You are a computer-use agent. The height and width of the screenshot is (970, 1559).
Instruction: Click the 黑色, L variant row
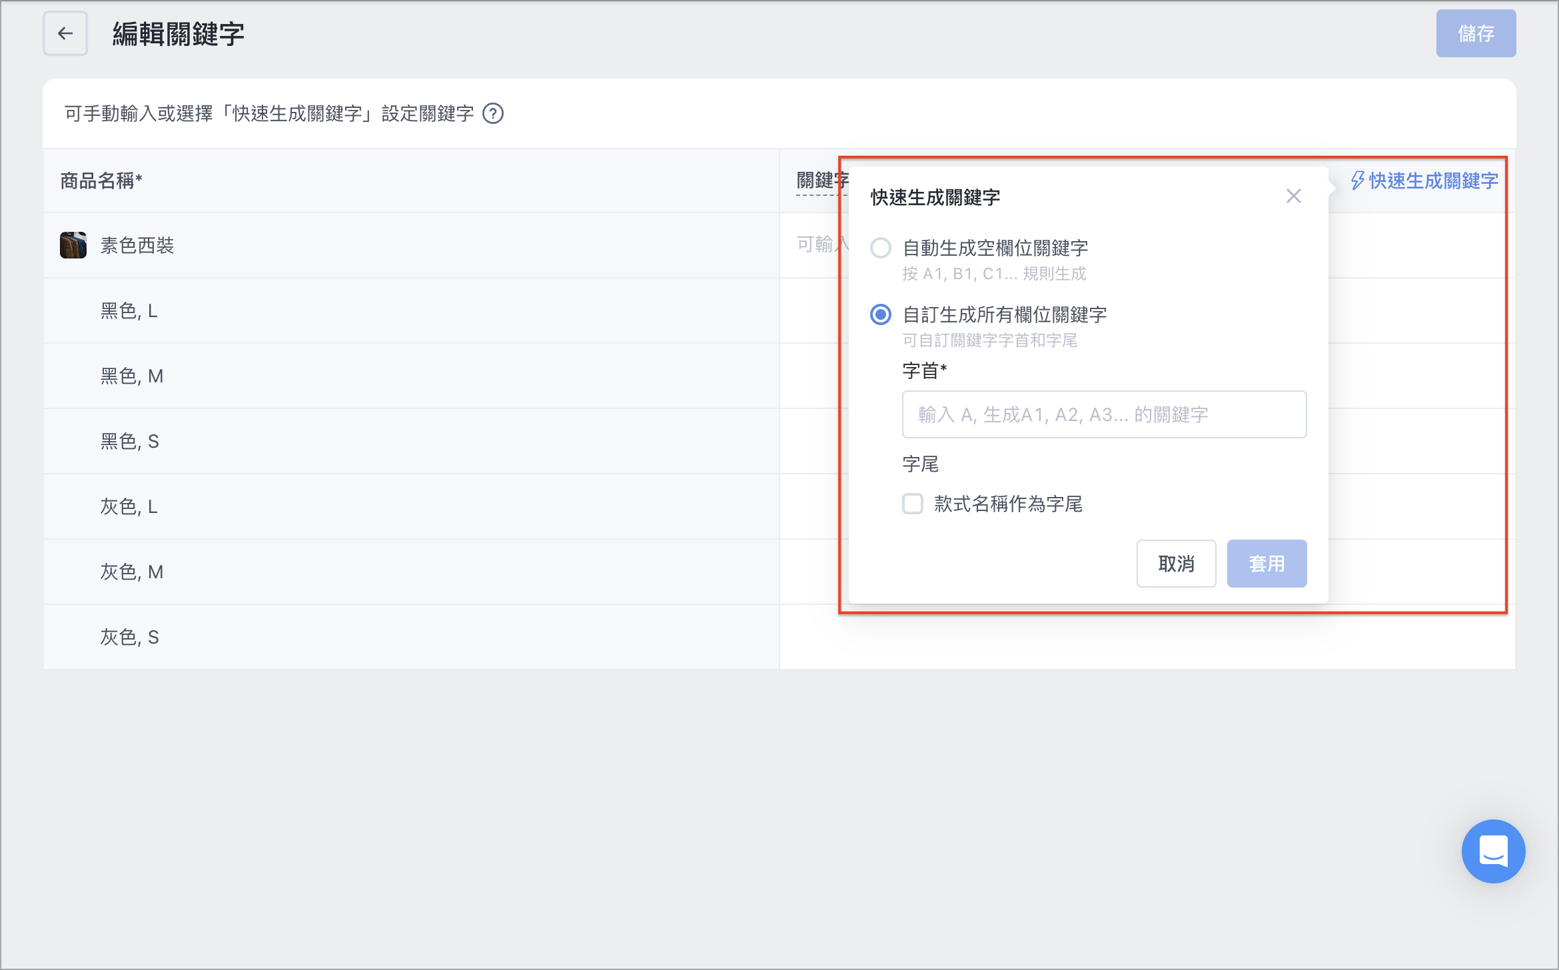pos(412,311)
